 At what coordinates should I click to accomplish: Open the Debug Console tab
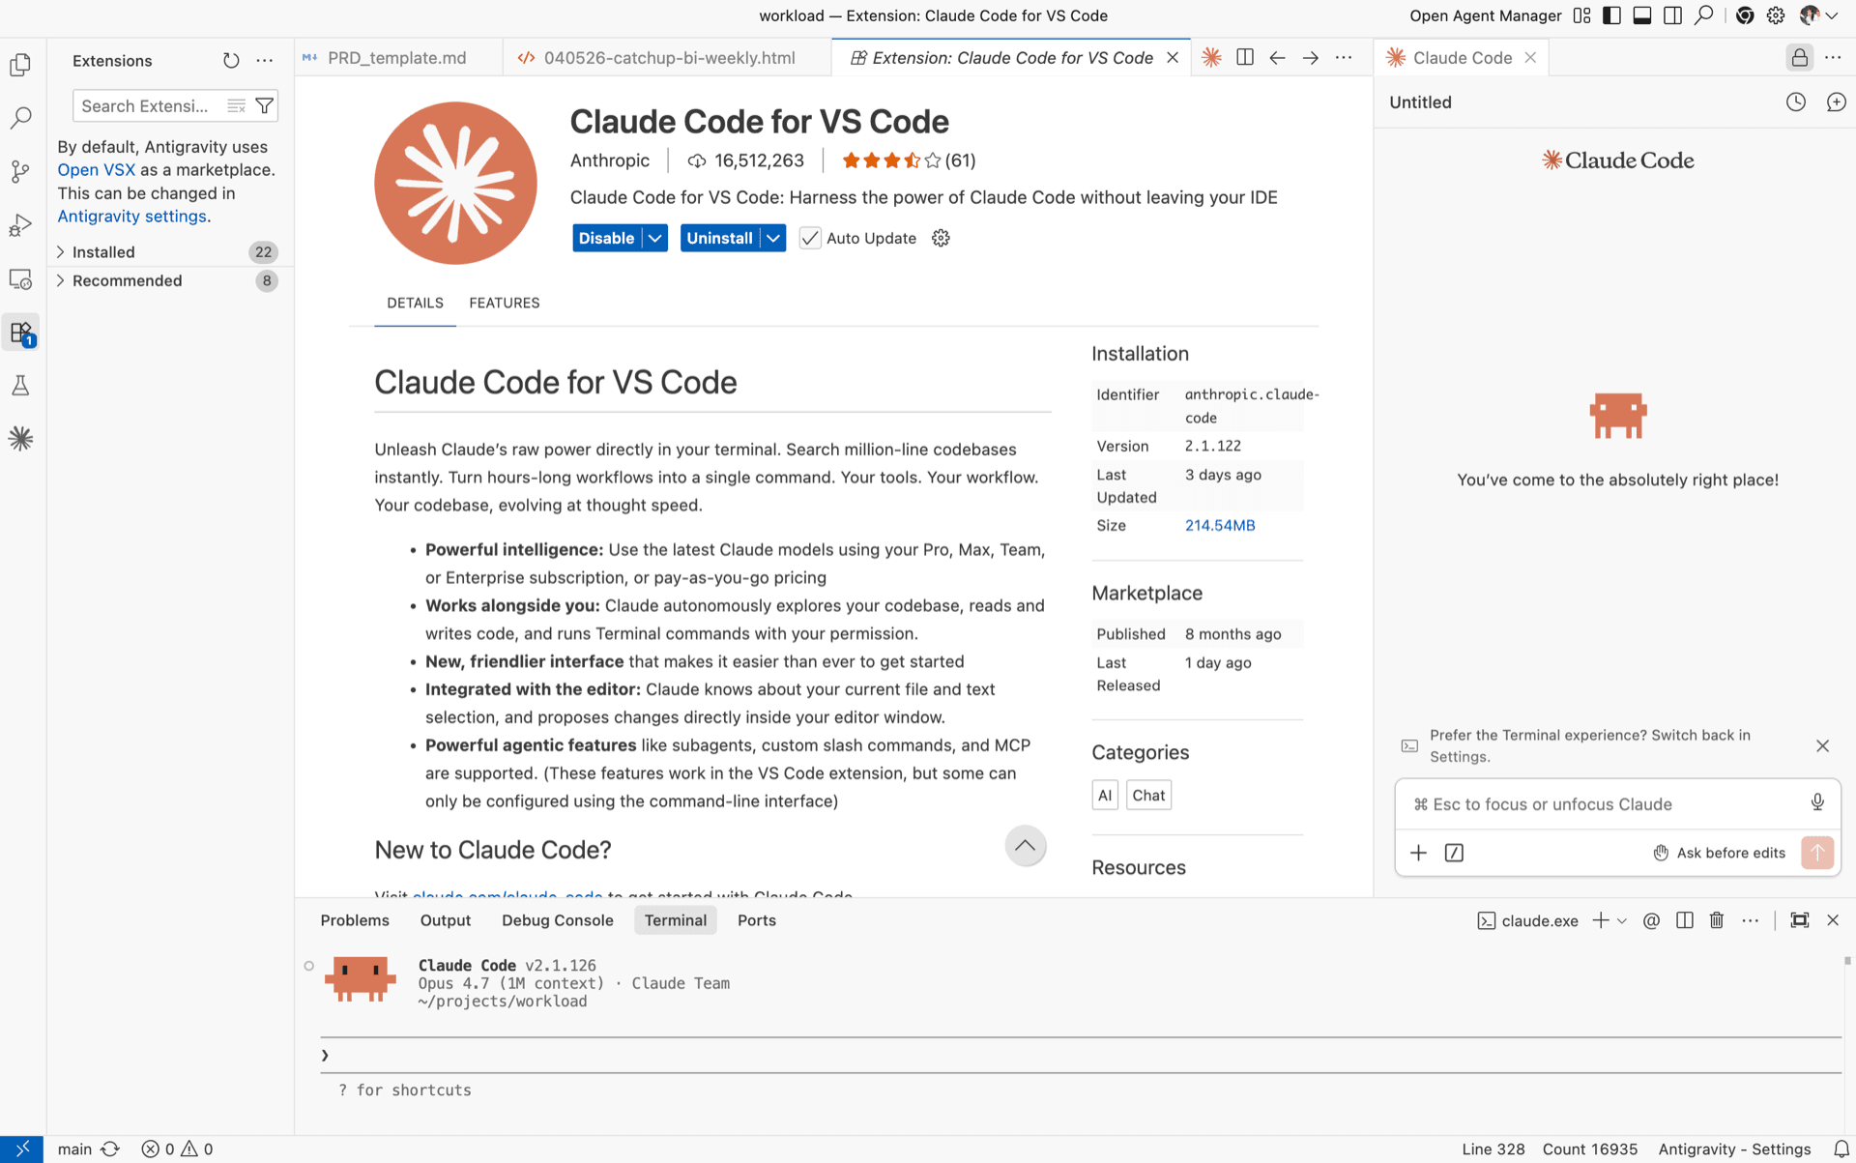coord(558,920)
